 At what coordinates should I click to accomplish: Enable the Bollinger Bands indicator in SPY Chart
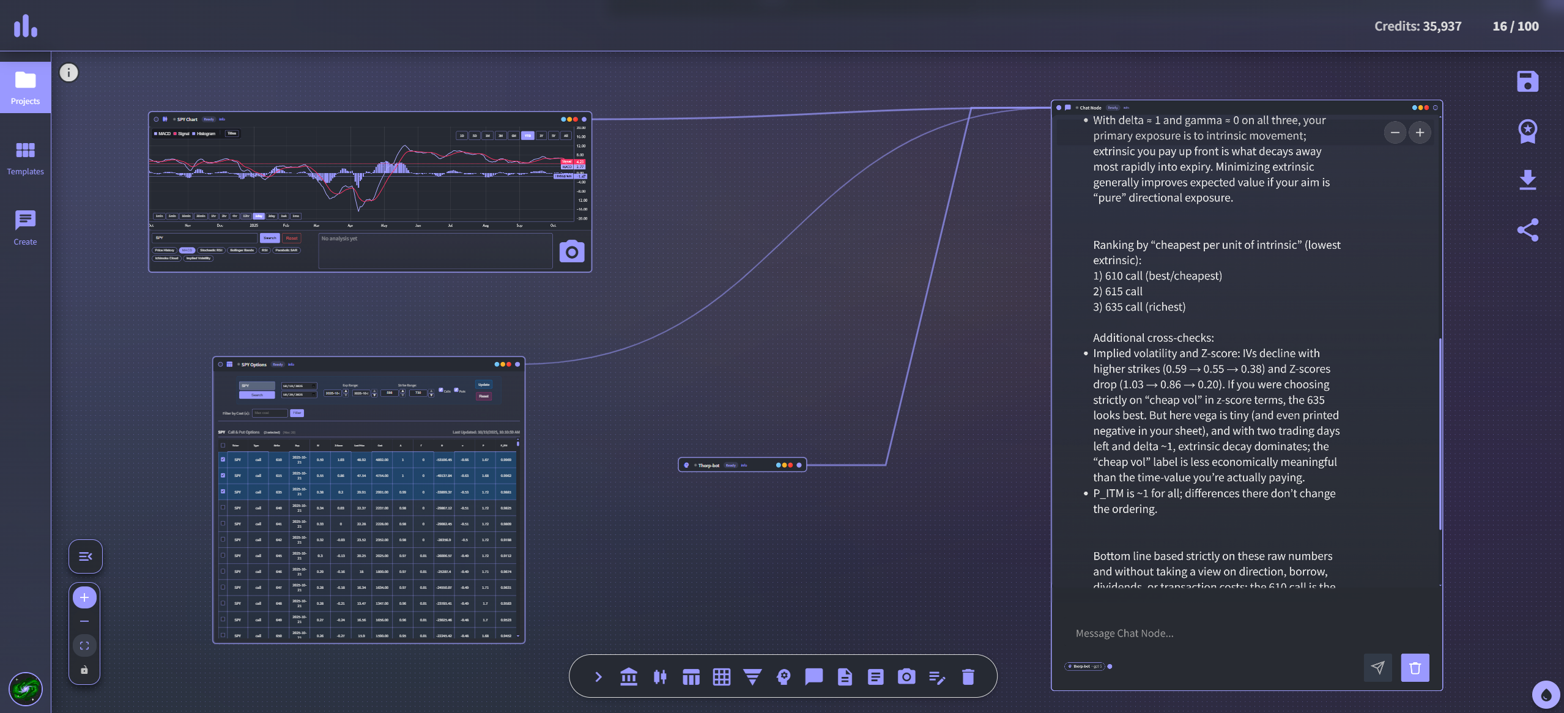point(242,251)
